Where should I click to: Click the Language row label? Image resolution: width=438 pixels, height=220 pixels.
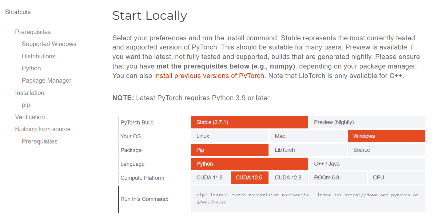[x=133, y=164]
